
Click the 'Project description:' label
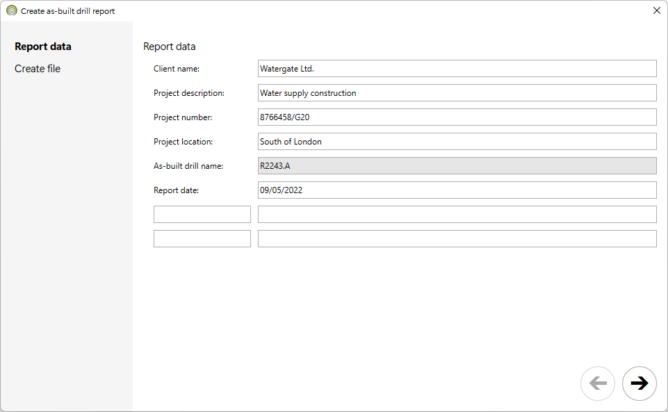point(189,93)
